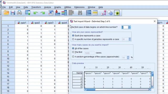
Task: Open the Extensions menu
Action: point(79,7)
